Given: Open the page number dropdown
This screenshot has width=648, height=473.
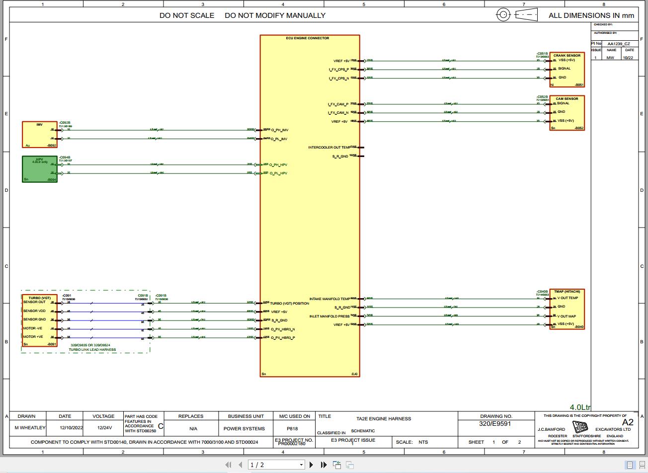Looking at the screenshot, I should (x=301, y=465).
